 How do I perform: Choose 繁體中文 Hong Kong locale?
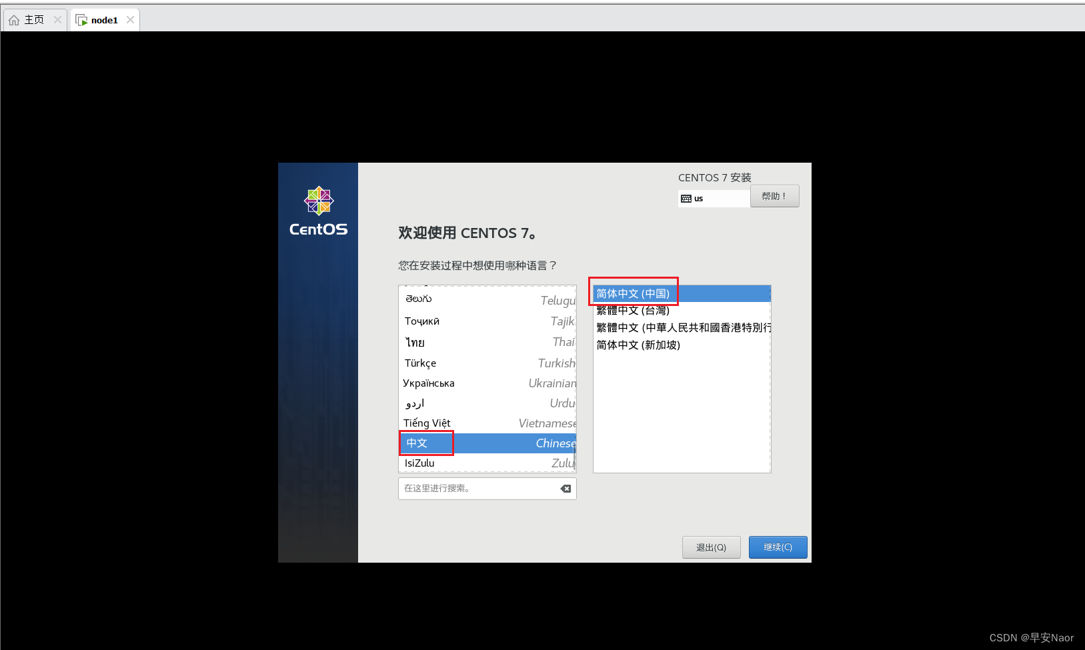pyautogui.click(x=682, y=328)
